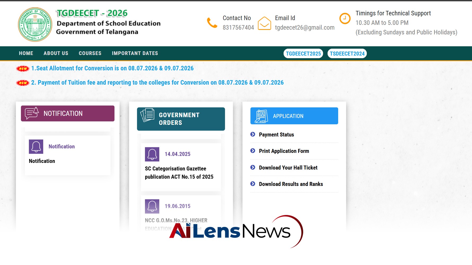The image size is (472, 265).
Task: Open the Seat Allotment for Conversion notice
Action: pos(112,68)
